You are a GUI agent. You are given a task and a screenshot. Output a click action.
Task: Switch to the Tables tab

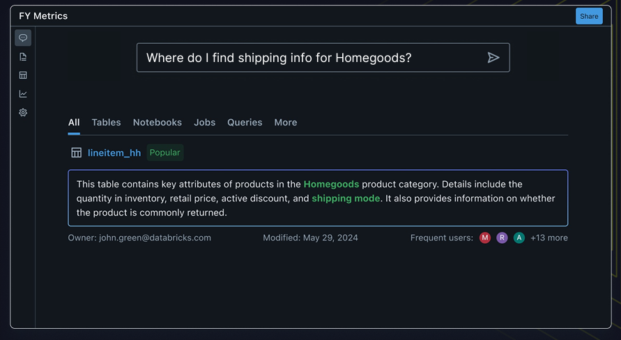coord(106,123)
